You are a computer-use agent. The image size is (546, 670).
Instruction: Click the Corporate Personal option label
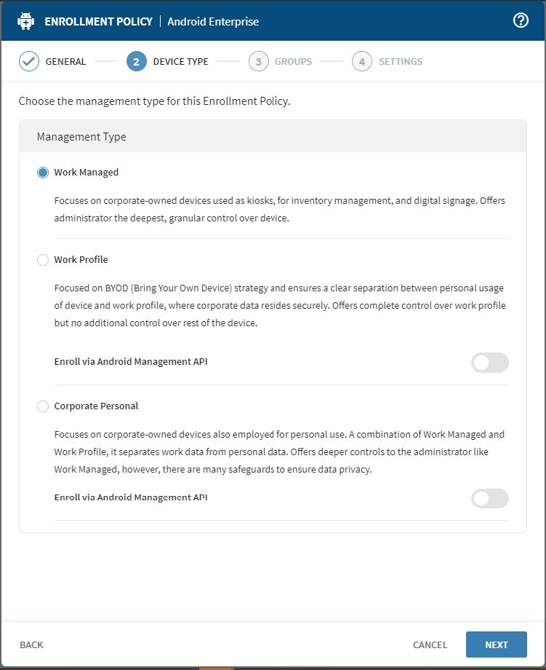[96, 406]
